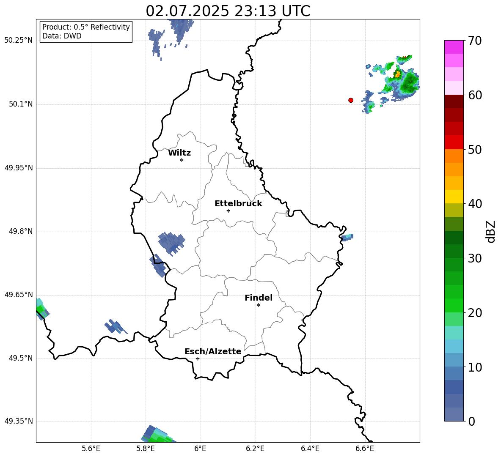The image size is (501, 457).
Task: Click the 50 tick label on colorbar
Action: (x=475, y=149)
